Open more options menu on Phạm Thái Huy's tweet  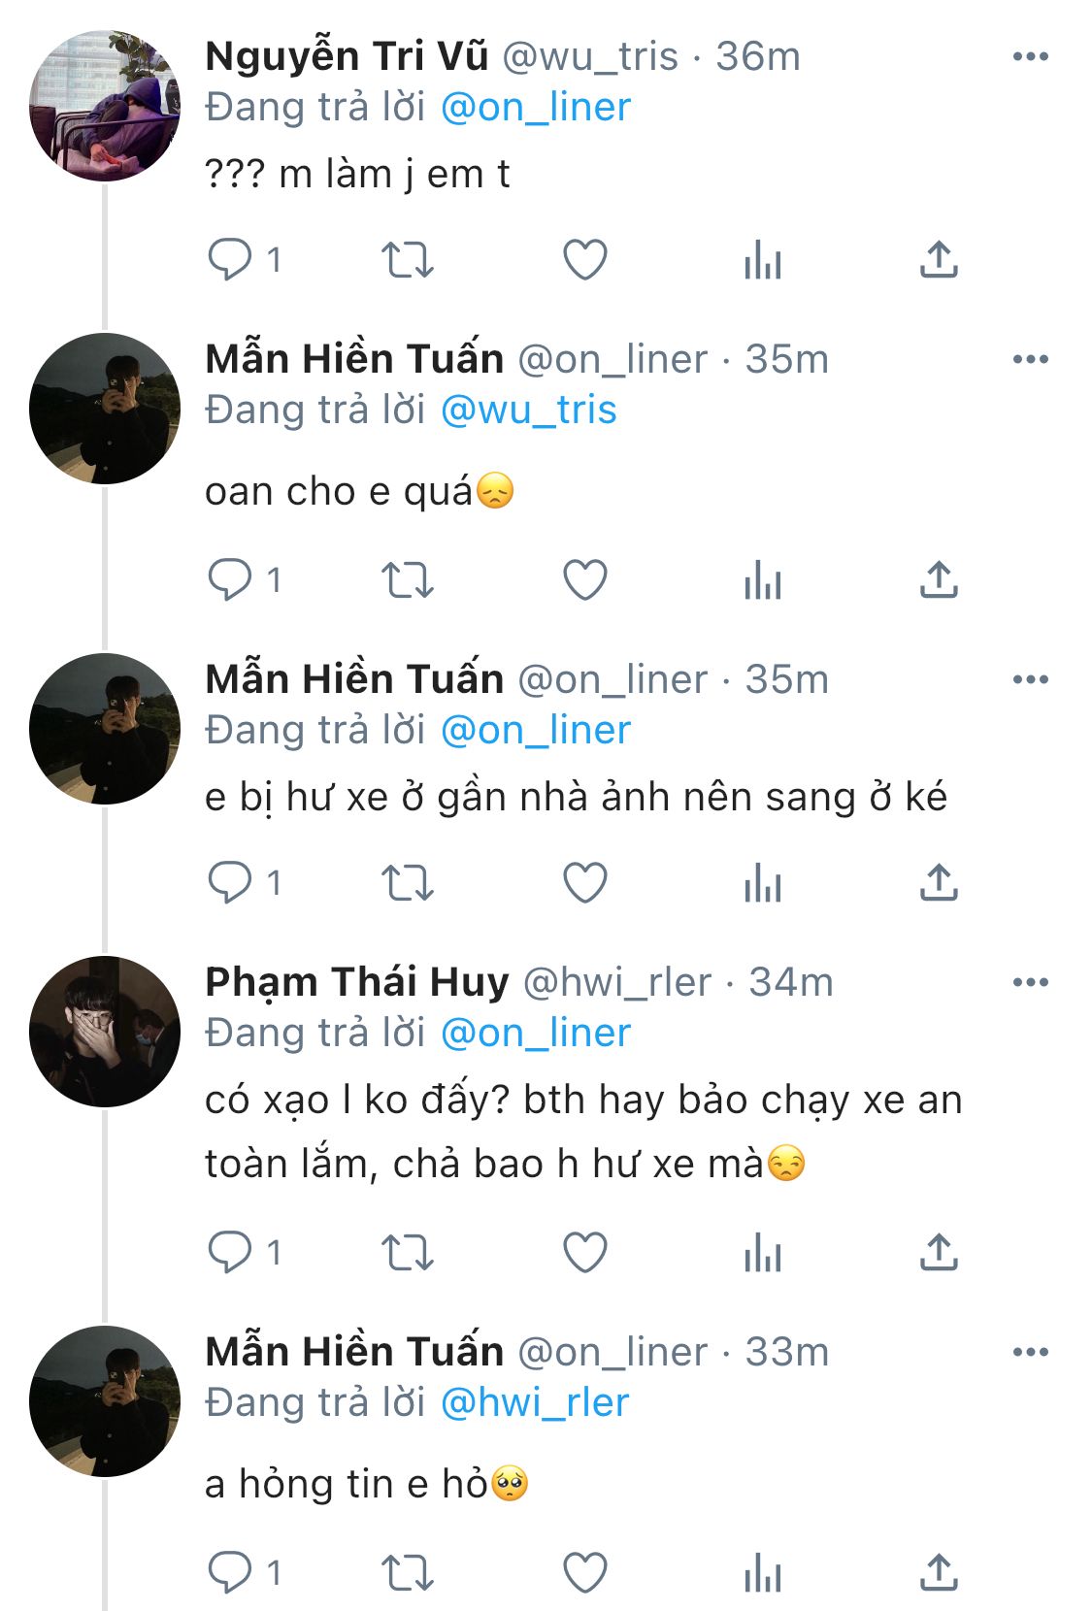[1030, 982]
